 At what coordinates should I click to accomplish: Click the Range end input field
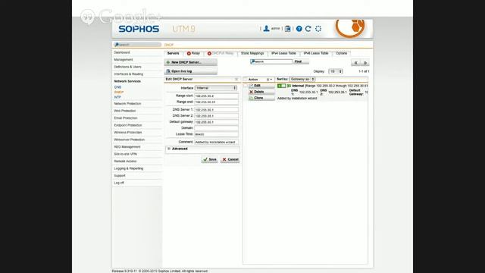coord(216,102)
